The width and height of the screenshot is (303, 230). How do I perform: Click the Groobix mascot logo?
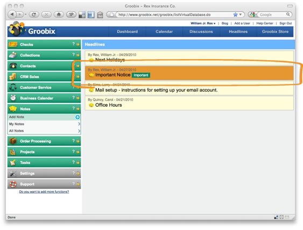tap(17, 29)
